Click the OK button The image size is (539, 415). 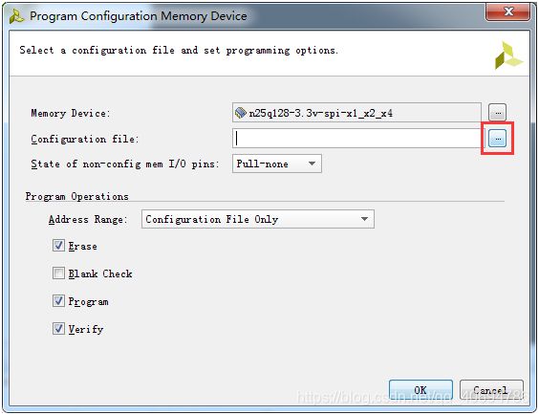420,390
